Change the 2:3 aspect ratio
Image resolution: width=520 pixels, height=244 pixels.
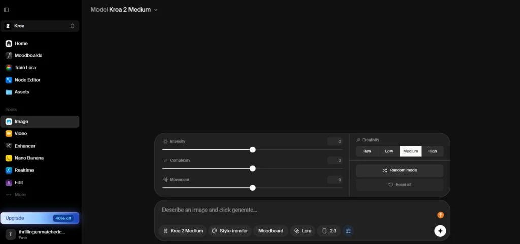point(329,231)
